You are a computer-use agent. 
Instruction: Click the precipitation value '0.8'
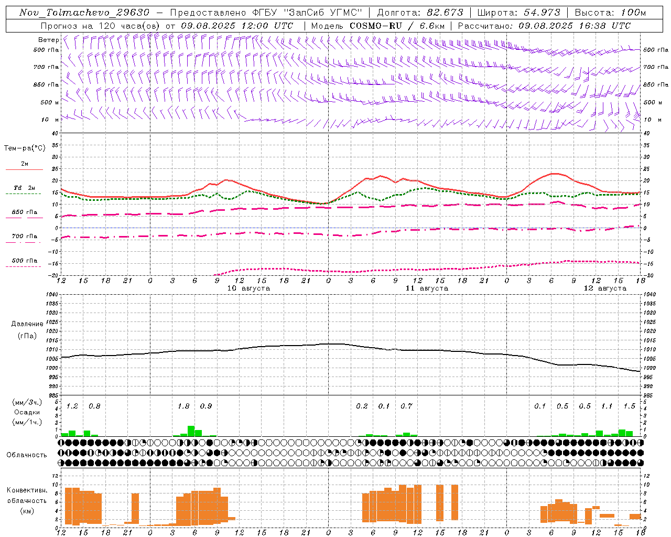pyautogui.click(x=94, y=406)
